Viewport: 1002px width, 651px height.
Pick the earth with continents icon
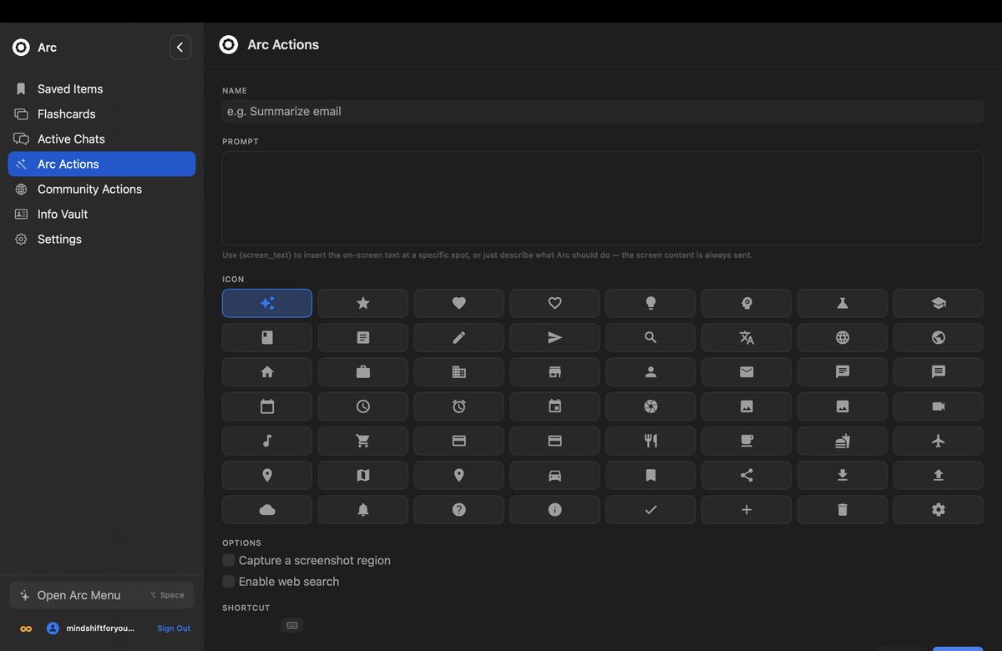click(x=939, y=337)
